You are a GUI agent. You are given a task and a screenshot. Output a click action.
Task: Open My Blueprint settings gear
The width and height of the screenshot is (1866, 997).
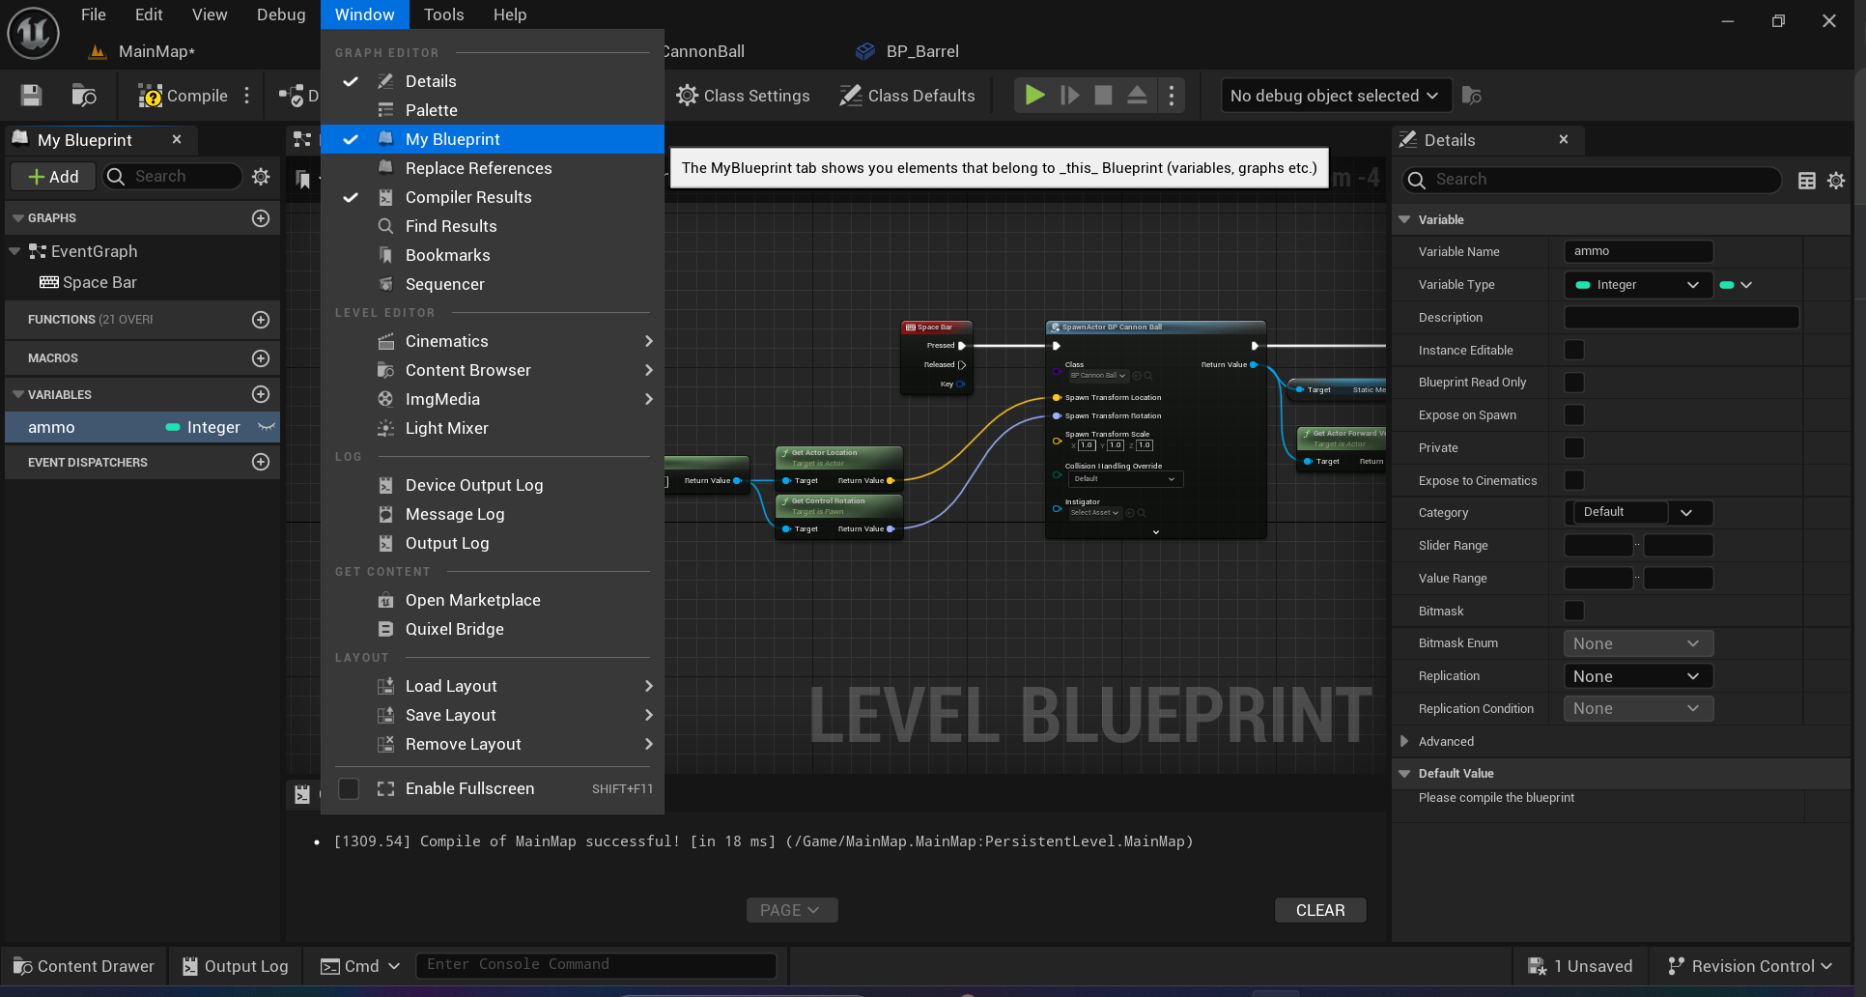[x=261, y=177]
